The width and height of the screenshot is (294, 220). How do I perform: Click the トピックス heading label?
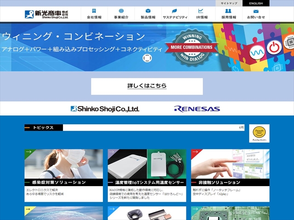(x=44, y=127)
